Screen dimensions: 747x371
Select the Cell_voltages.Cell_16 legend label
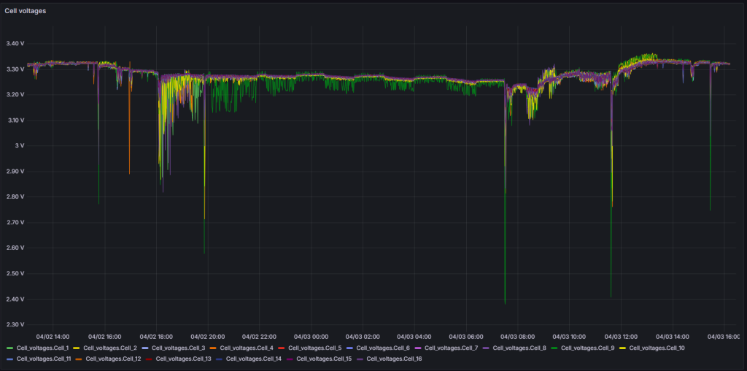395,358
